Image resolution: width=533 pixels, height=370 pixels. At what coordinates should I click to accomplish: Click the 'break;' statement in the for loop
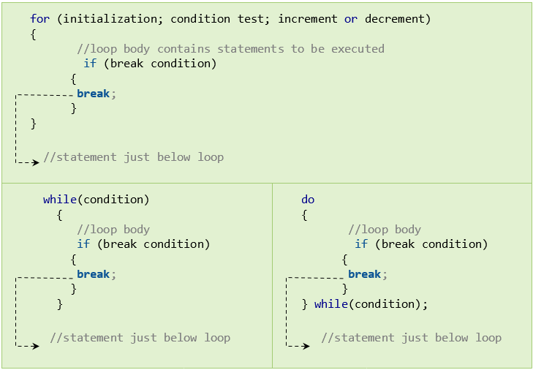click(x=96, y=94)
